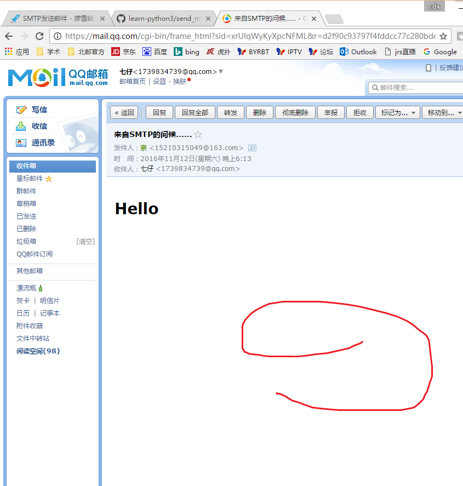
Task: Click the Receive mail (收信) download icon
Action: 21,126
